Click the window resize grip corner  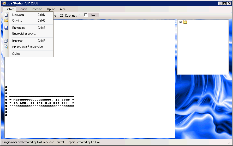(x=230, y=143)
